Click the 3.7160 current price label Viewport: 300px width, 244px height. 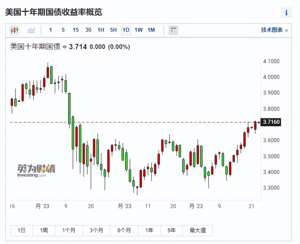pyautogui.click(x=271, y=122)
